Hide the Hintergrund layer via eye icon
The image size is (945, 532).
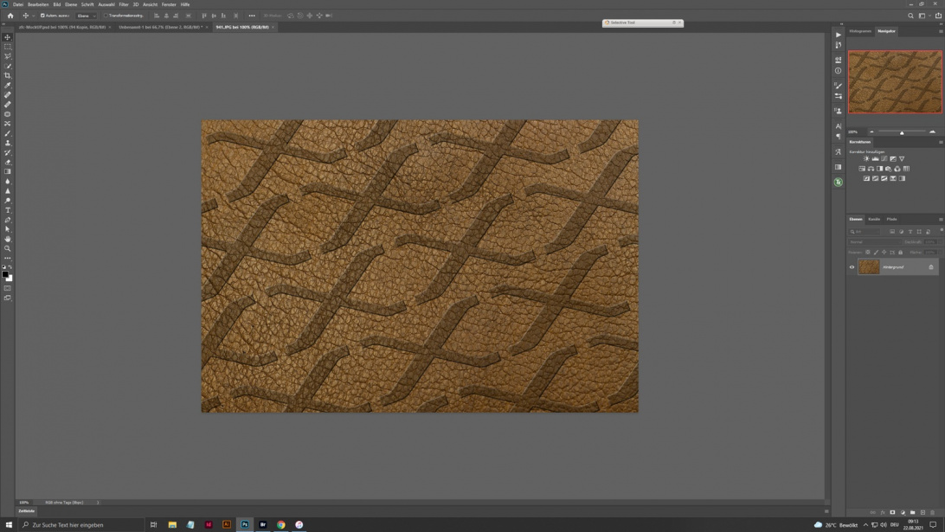[x=852, y=267]
